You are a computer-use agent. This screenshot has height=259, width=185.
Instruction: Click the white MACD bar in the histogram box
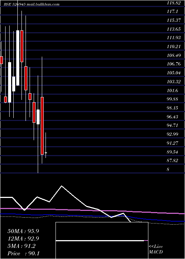(x=100, y=241)
